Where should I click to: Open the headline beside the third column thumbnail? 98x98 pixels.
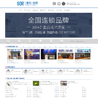[x=71, y=81]
